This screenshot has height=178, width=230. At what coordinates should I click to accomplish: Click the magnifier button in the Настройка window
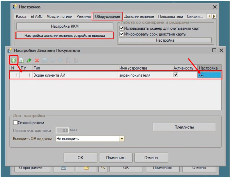(x=103, y=169)
